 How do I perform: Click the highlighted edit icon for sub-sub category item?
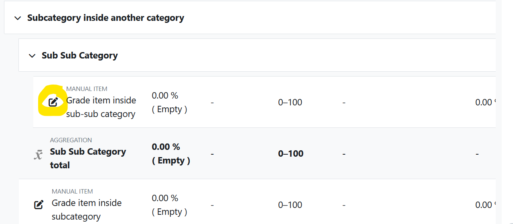pos(53,102)
